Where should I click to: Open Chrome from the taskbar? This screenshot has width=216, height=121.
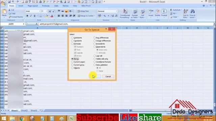point(22,118)
